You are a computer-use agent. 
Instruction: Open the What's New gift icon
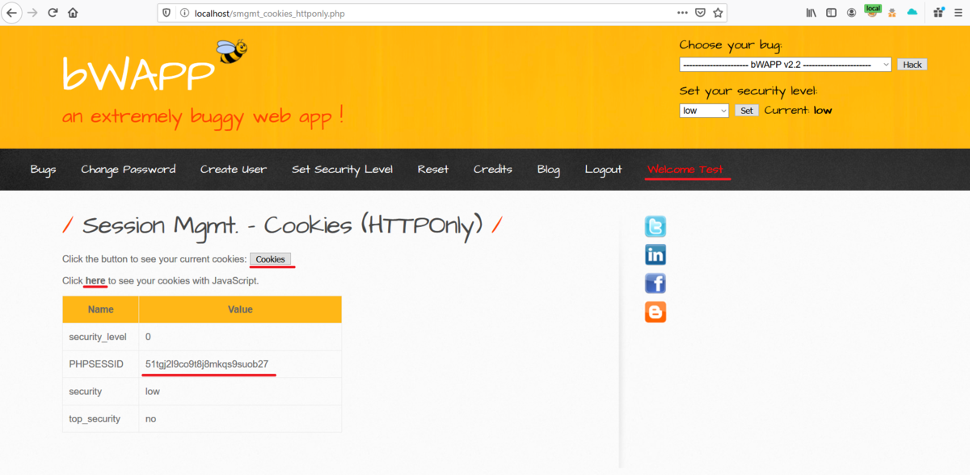[x=938, y=13]
